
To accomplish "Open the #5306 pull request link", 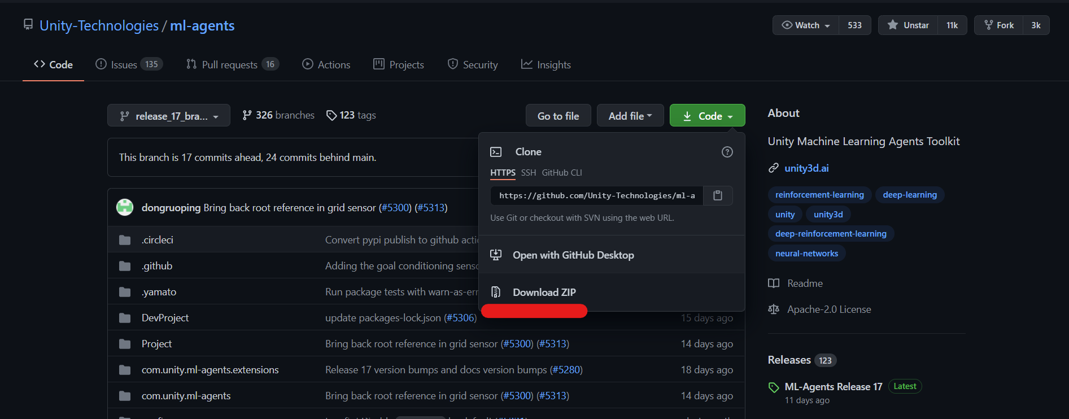I will pyautogui.click(x=460, y=318).
